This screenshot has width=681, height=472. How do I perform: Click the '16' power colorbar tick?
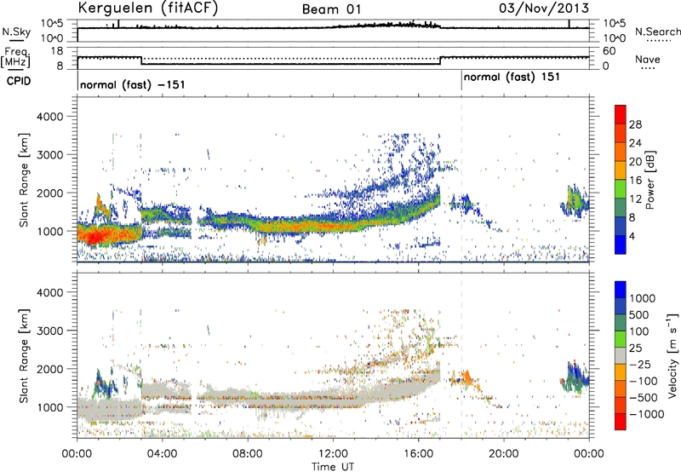(635, 181)
